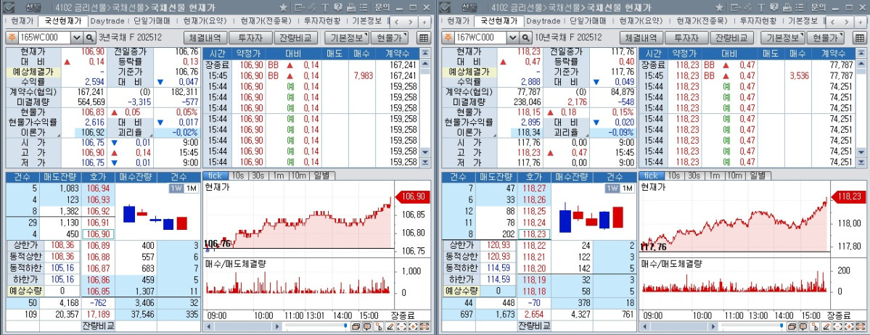This screenshot has height=335, width=870.
Task: Click the favorites star in the right window
Action: click(x=720, y=8)
